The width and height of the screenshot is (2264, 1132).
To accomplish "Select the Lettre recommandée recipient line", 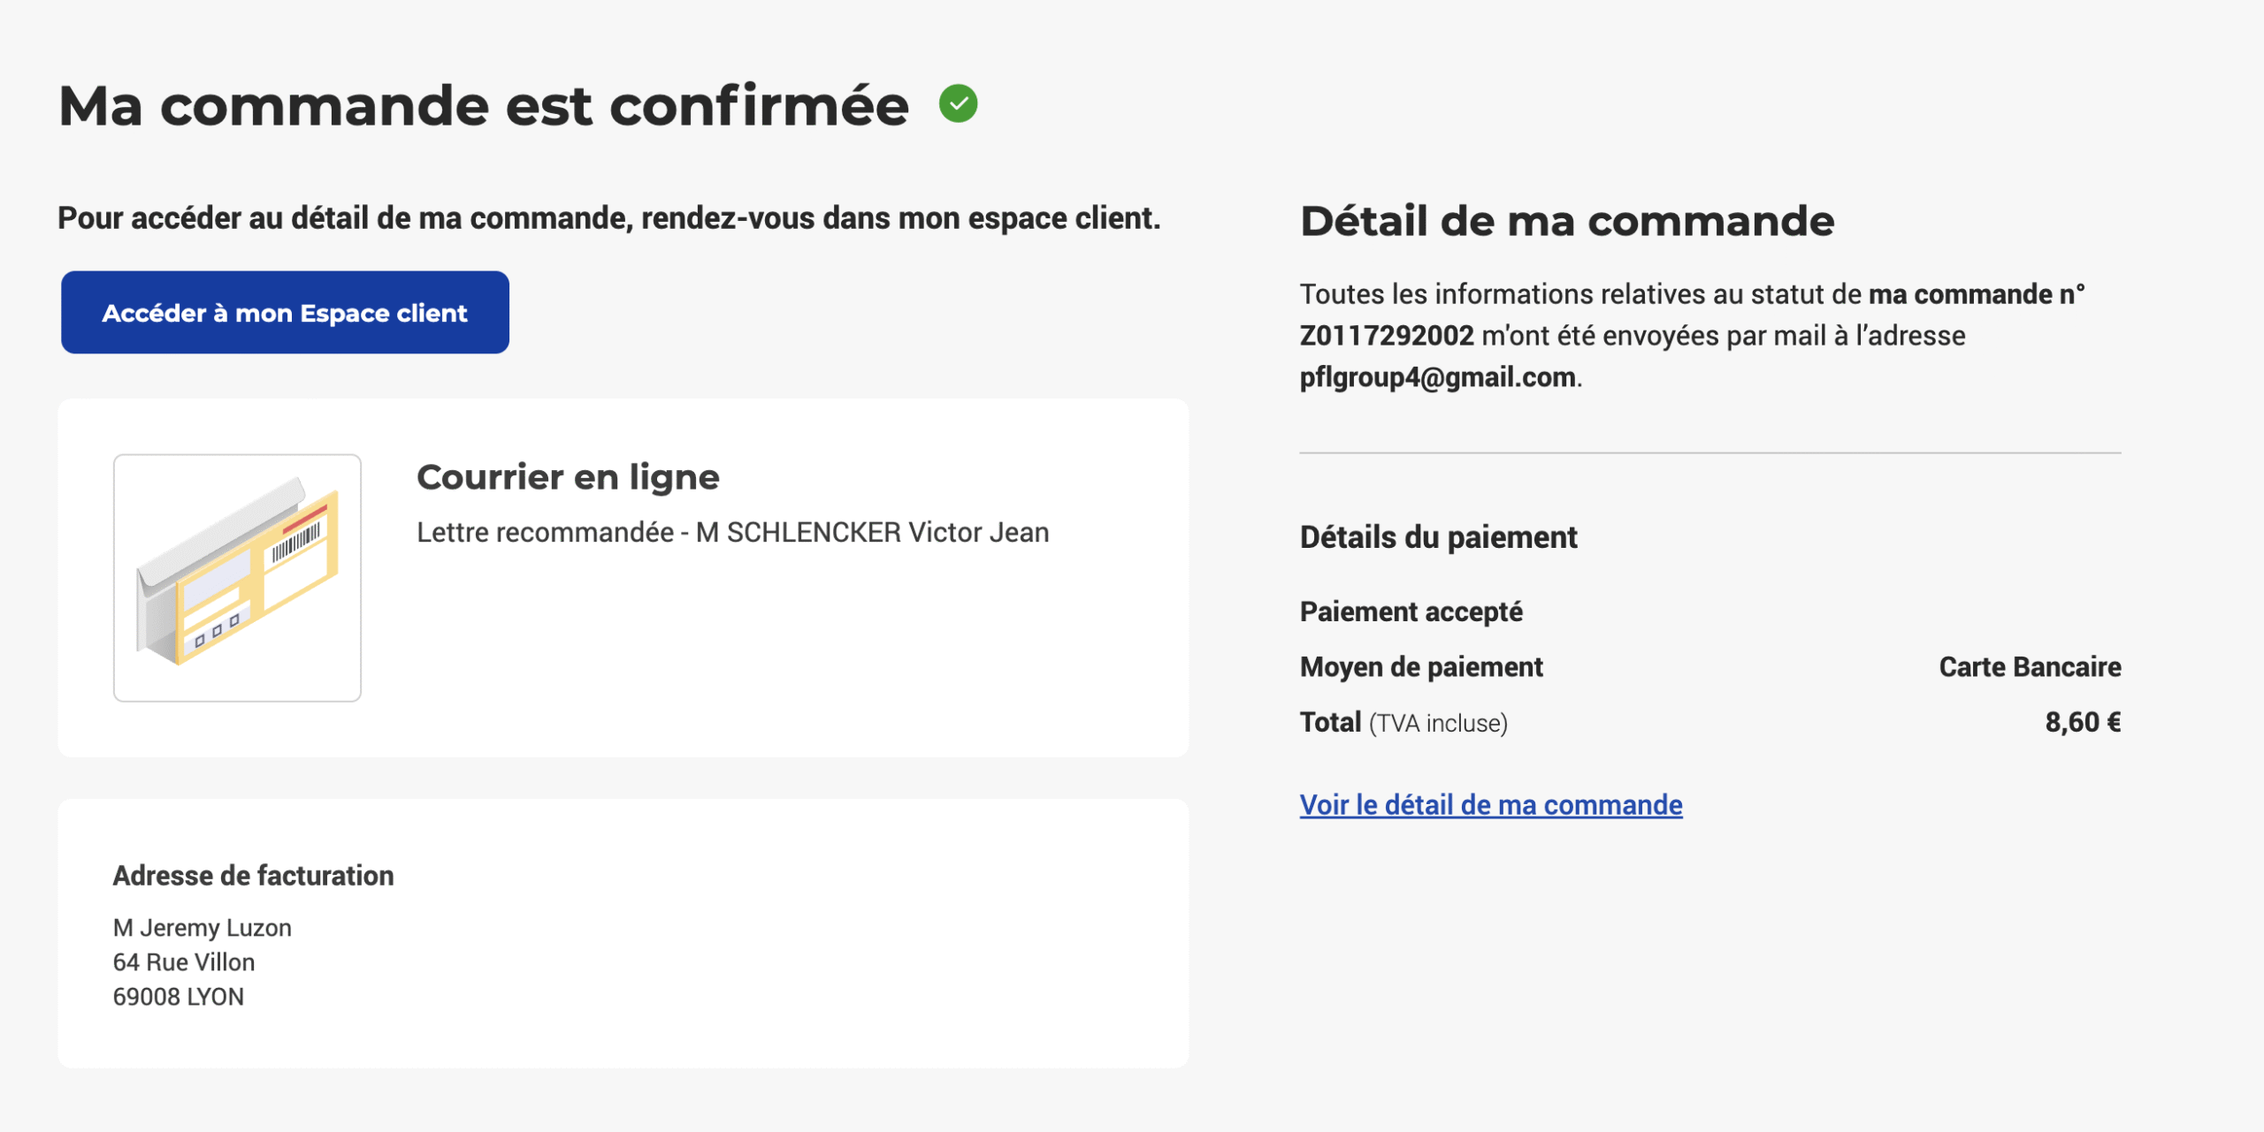I will (732, 533).
